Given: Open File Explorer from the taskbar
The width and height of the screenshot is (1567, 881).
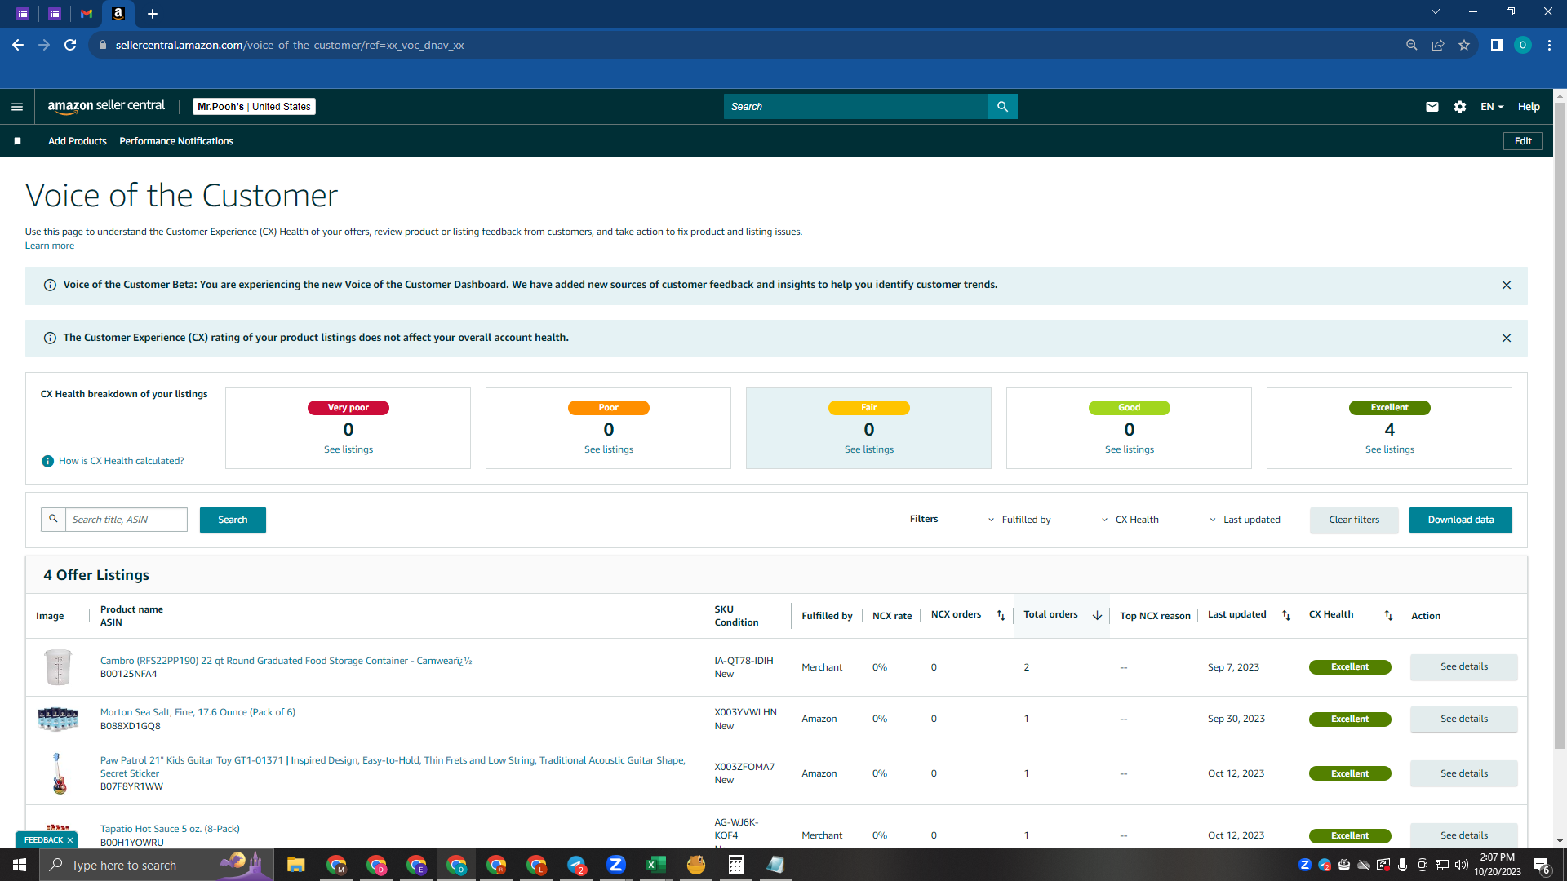Looking at the screenshot, I should click(x=296, y=865).
